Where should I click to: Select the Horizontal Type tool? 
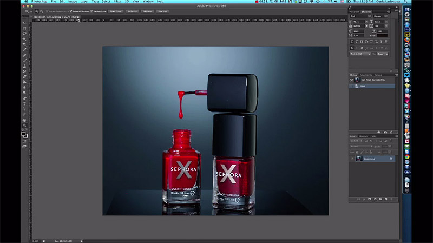coord(24,104)
